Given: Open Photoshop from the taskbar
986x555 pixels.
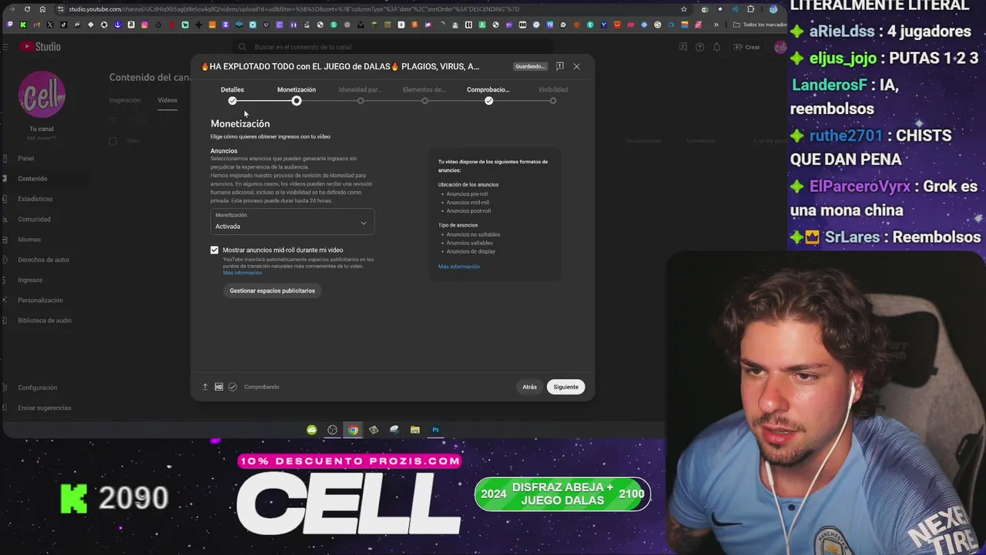Looking at the screenshot, I should point(435,430).
